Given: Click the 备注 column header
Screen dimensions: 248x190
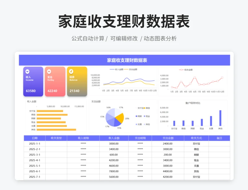Looking at the screenshot, I should point(219,138).
